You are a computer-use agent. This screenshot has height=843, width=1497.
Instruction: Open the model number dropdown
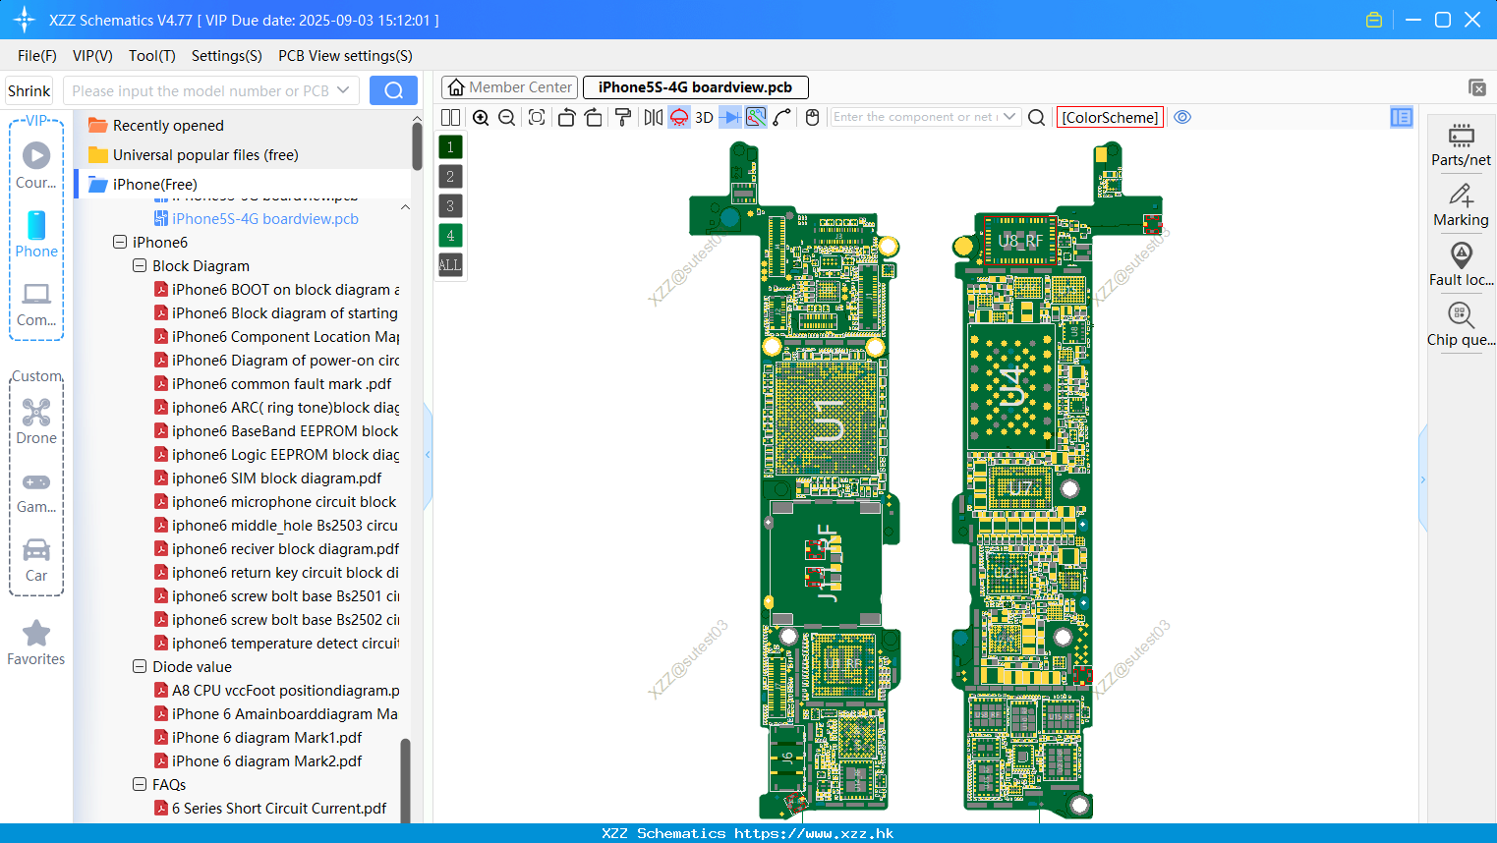343,90
